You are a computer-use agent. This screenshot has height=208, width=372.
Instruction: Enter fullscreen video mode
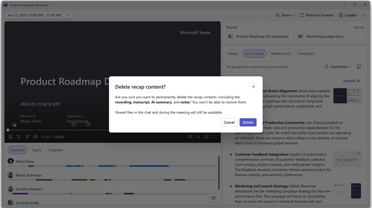pyautogui.click(x=214, y=137)
